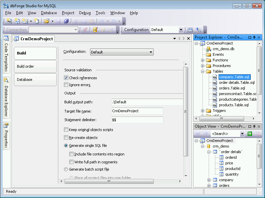Click the CrmDemoProject document tab
The height and width of the screenshot is (198, 265).
point(33,39)
